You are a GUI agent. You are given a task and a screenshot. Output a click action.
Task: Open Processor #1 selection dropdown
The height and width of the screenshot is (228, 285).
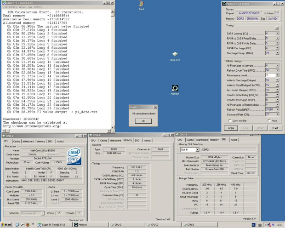click(43, 213)
